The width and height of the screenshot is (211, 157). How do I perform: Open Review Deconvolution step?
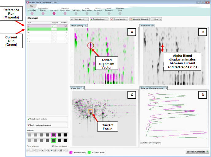(87, 13)
